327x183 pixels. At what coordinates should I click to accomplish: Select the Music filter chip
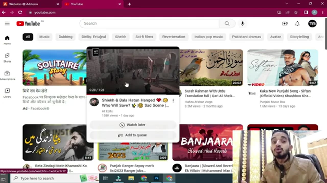(x=44, y=37)
